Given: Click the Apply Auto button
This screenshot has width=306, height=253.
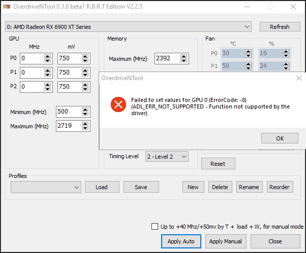Looking at the screenshot, I should tap(181, 241).
